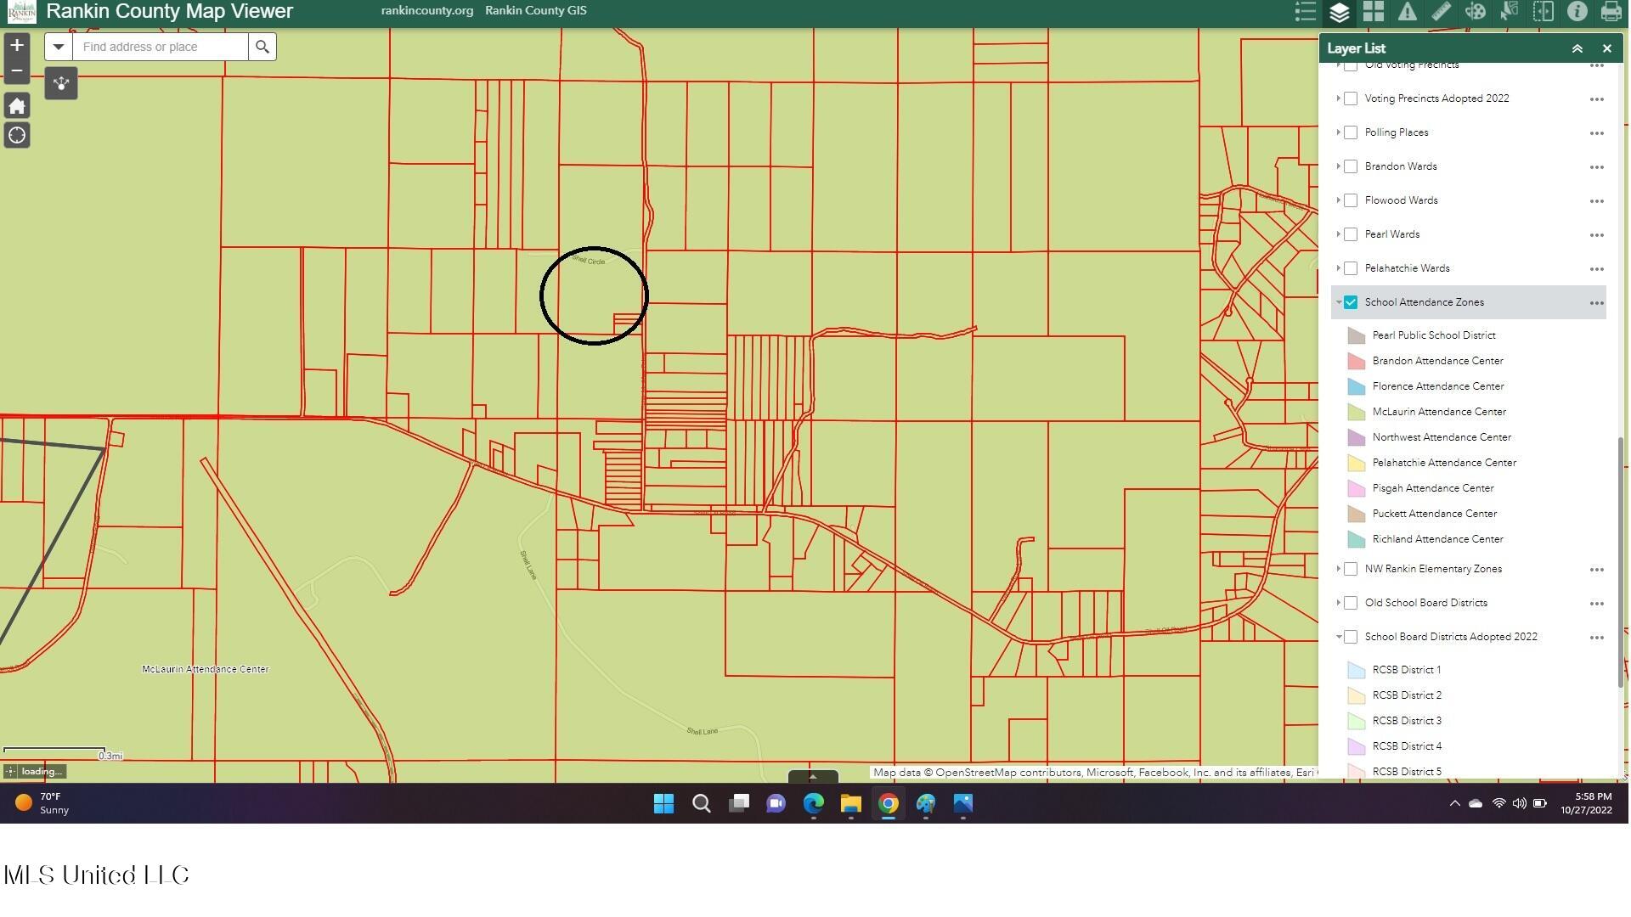Select the Measurement ruler tool
This screenshot has height=917, width=1631.
1442,12
